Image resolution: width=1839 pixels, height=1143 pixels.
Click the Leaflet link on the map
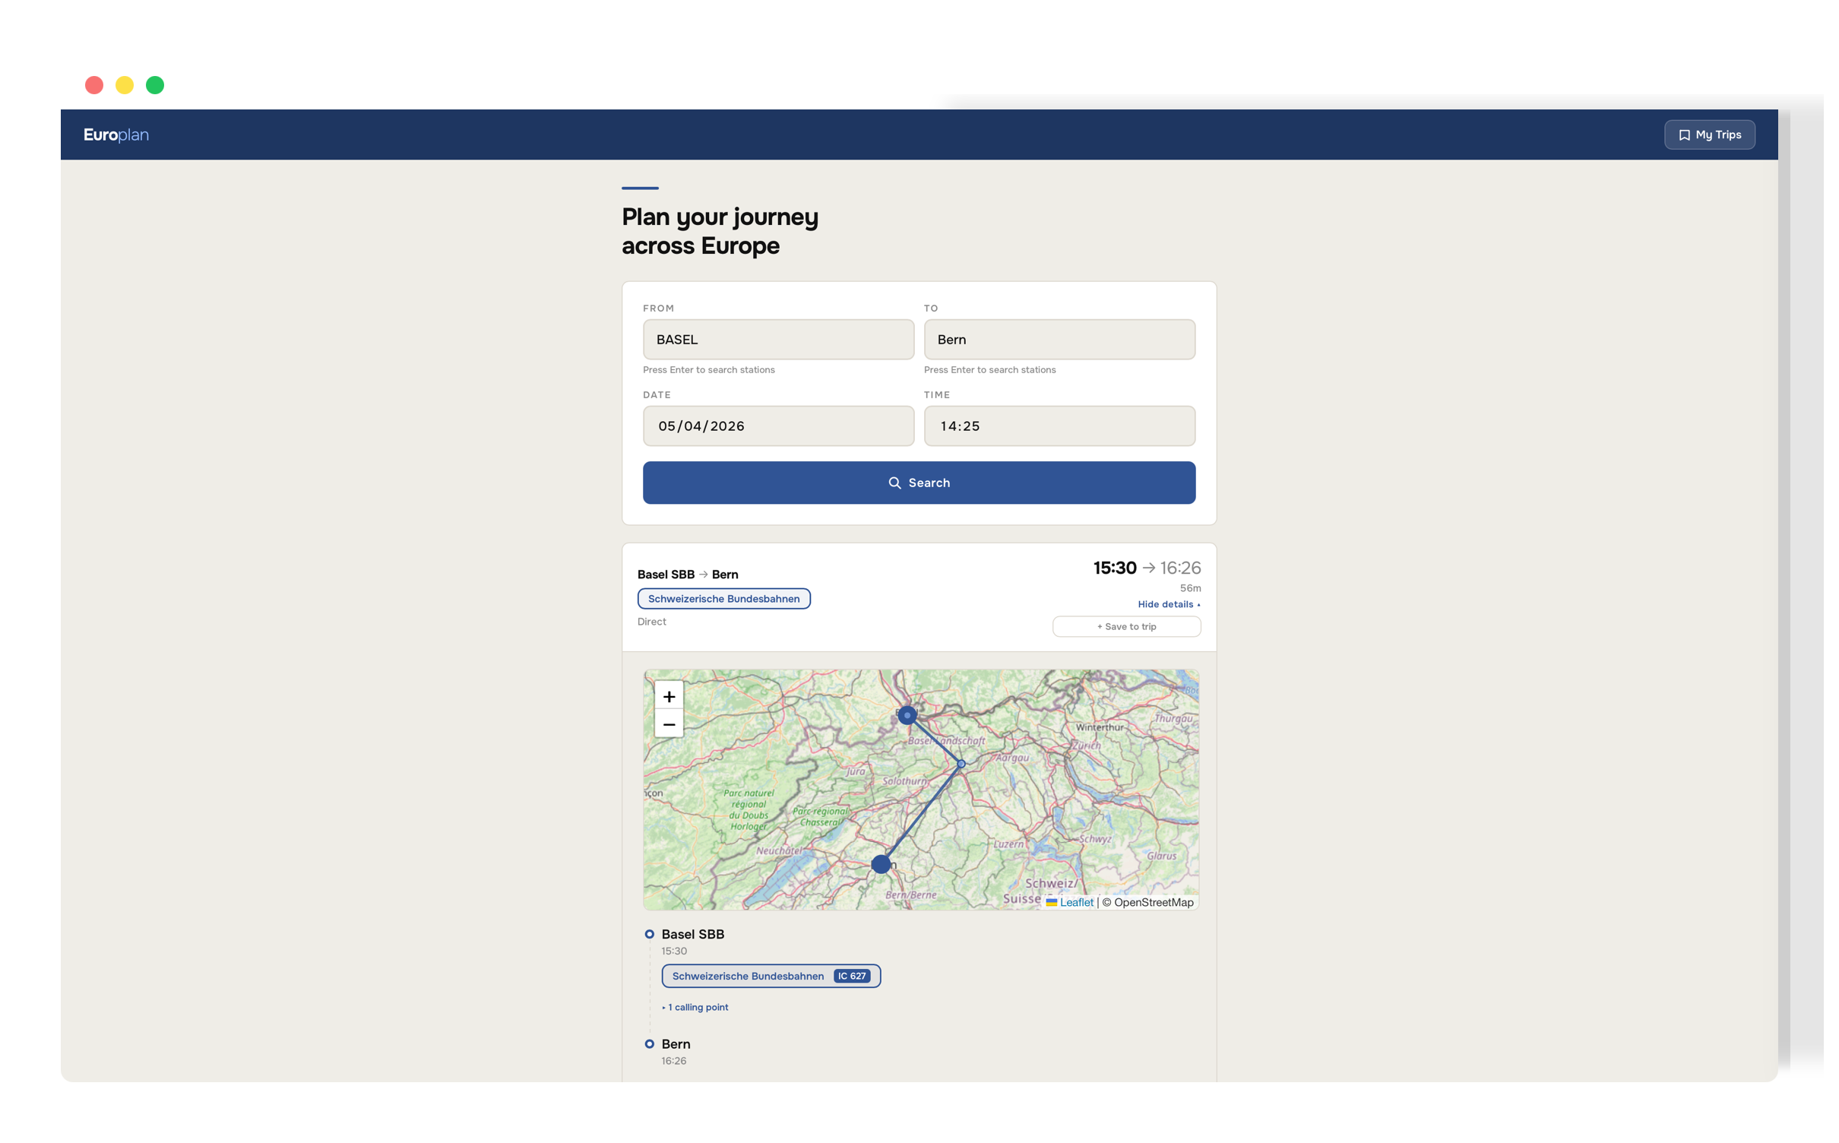click(x=1075, y=902)
